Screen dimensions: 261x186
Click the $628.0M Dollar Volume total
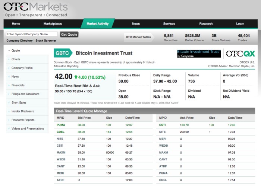coord(194,37)
